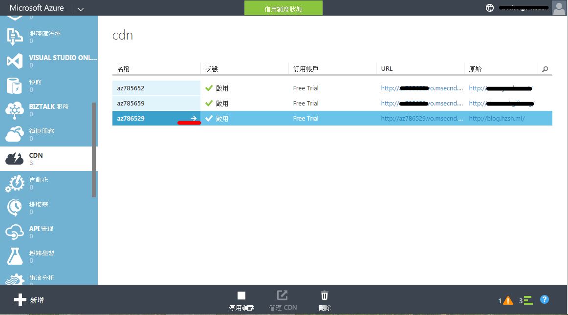Viewport: 568px width, 315px height.
Task: Click 啟用 status in az786529 row
Action: [x=217, y=118]
